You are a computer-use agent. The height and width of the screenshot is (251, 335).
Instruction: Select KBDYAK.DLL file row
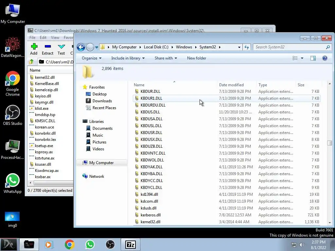coord(226,167)
